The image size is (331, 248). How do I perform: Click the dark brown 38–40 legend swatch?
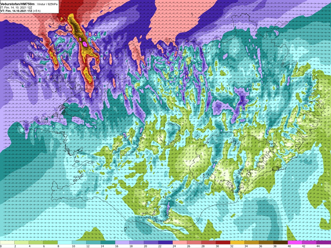click(281, 243)
